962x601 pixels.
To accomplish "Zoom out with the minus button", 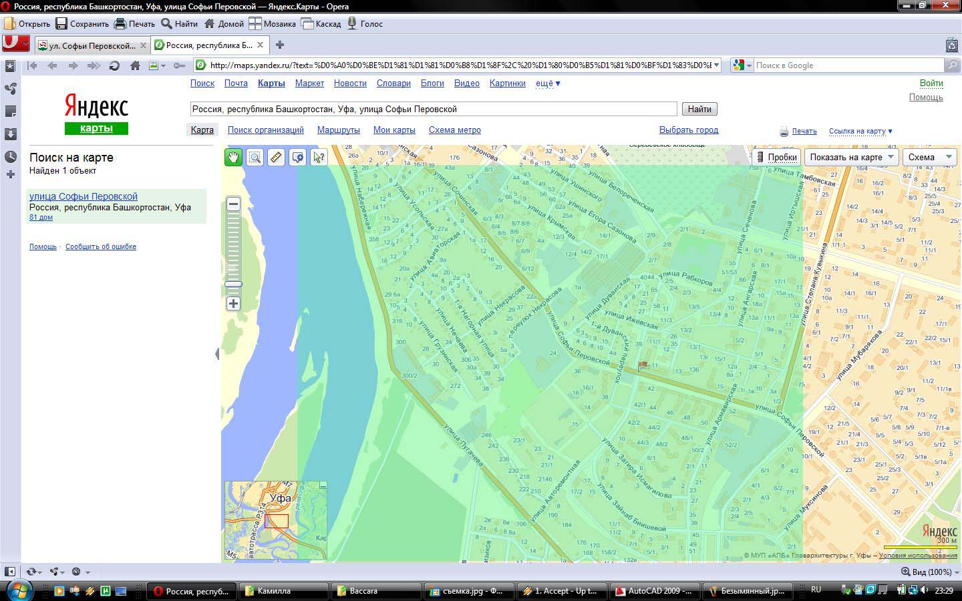I will tap(233, 204).
